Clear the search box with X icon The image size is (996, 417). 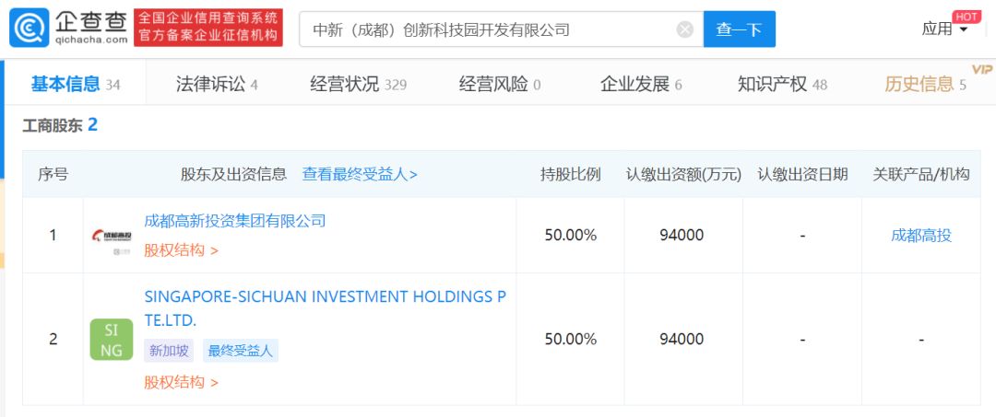[684, 29]
